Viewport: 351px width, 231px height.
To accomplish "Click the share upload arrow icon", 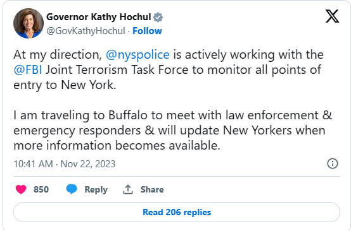I will tap(128, 189).
